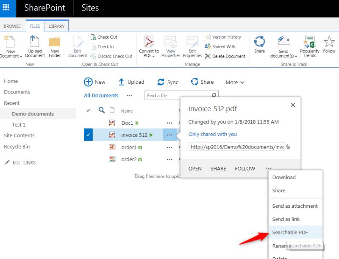Viewport: 339px width, 259px height.
Task: Click the search magnifier in Find a file
Action: [x=214, y=95]
